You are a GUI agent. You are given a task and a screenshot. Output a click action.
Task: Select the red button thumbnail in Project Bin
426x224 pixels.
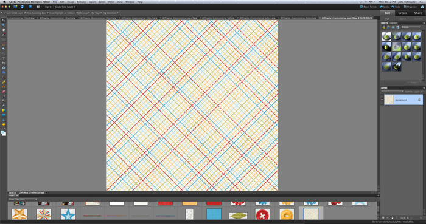(262, 214)
